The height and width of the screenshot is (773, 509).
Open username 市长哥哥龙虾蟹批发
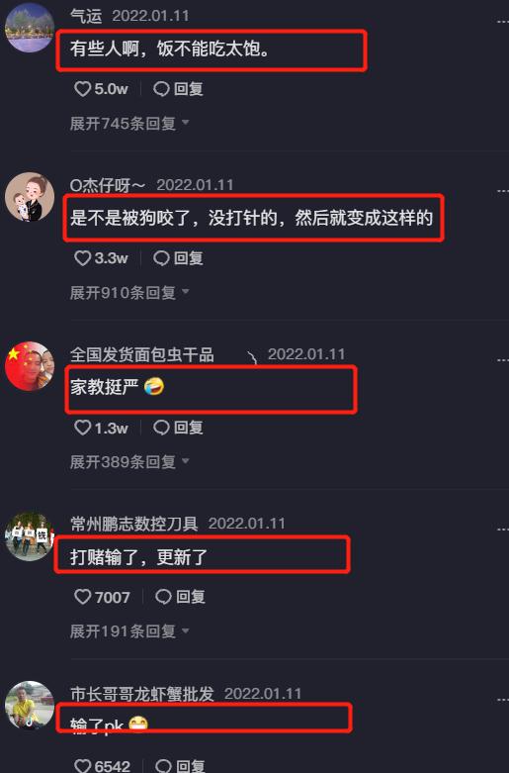tap(142, 694)
